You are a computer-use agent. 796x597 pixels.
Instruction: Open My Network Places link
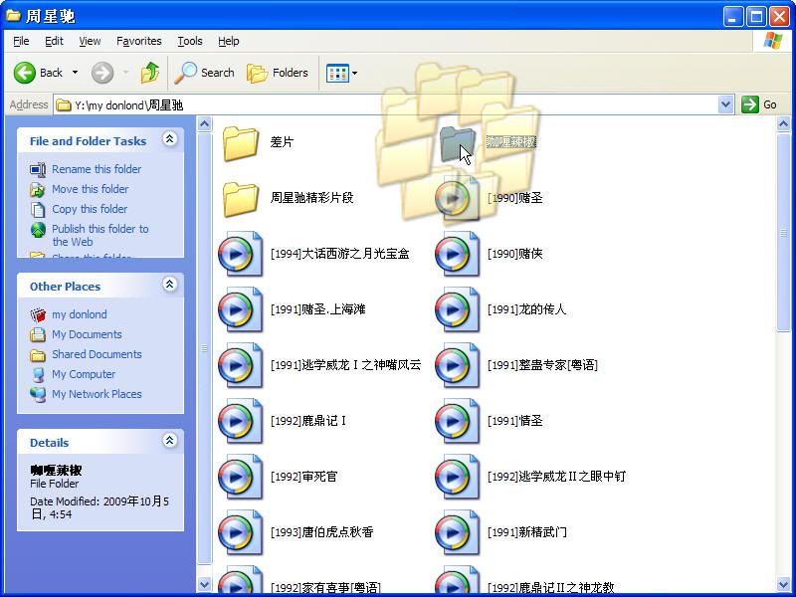(97, 394)
